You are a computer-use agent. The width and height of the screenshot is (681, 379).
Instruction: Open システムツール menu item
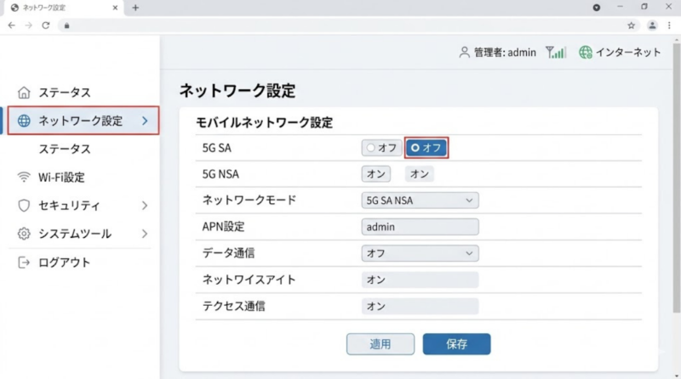point(75,234)
